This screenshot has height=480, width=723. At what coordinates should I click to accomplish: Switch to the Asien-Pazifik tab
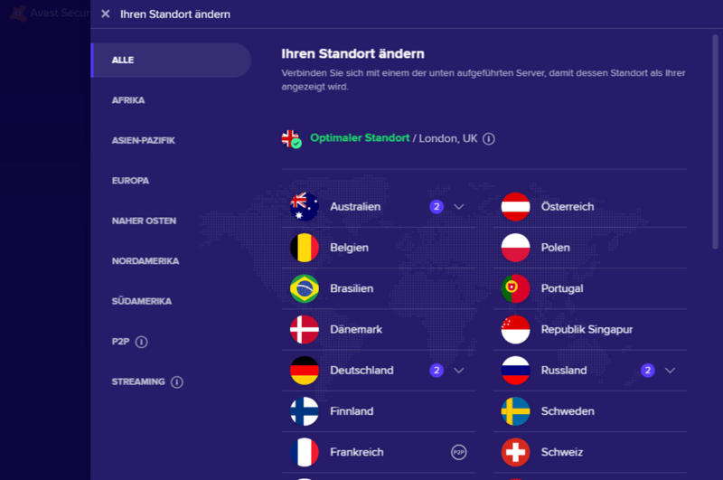click(x=144, y=141)
